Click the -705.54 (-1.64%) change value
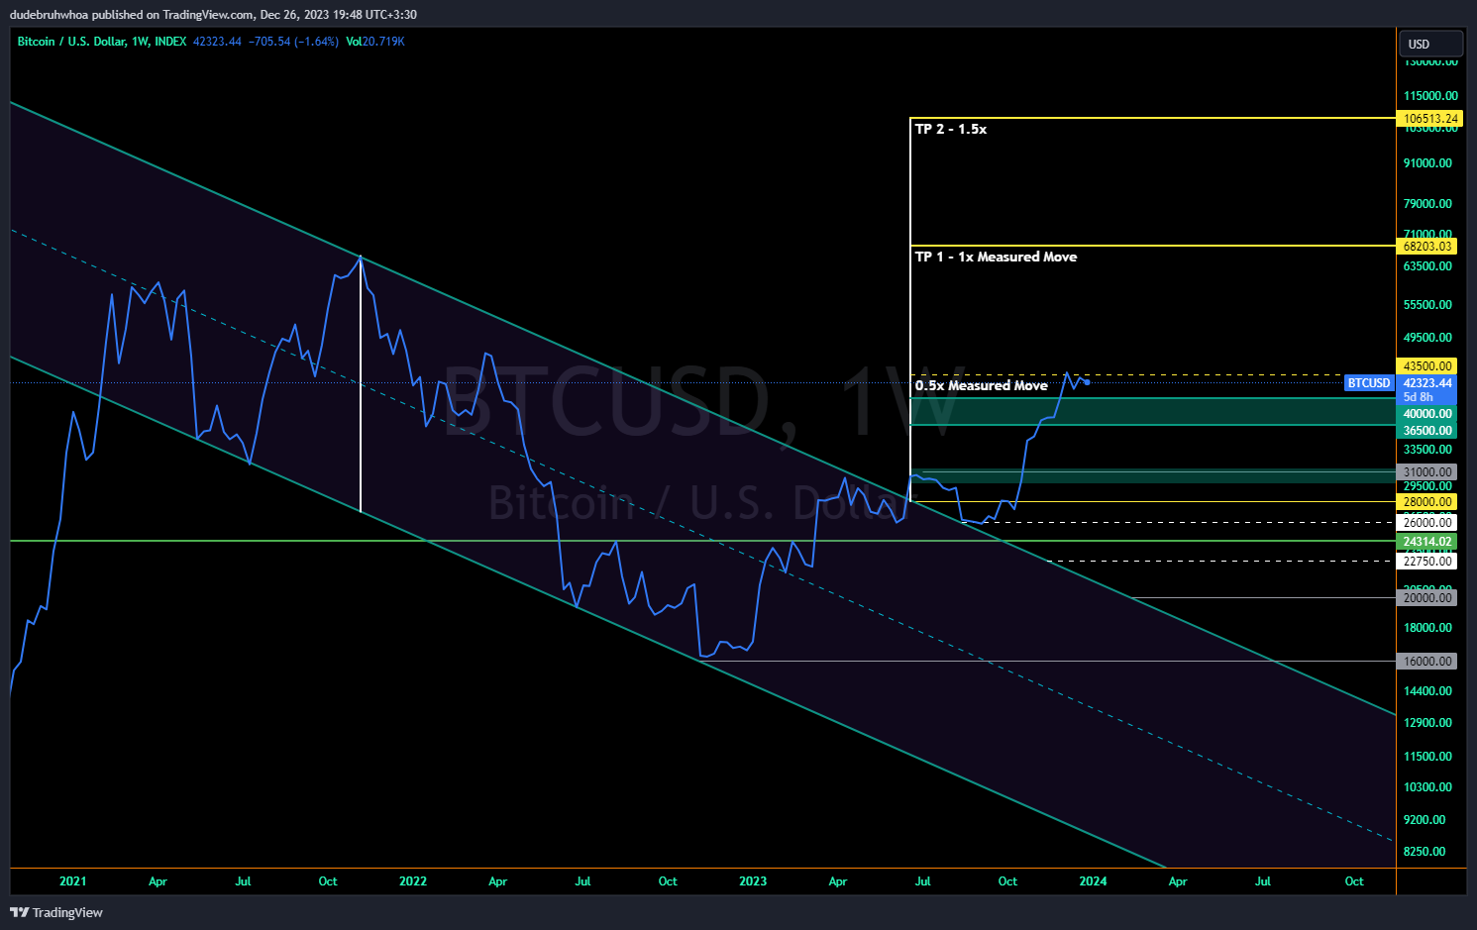 click(293, 42)
